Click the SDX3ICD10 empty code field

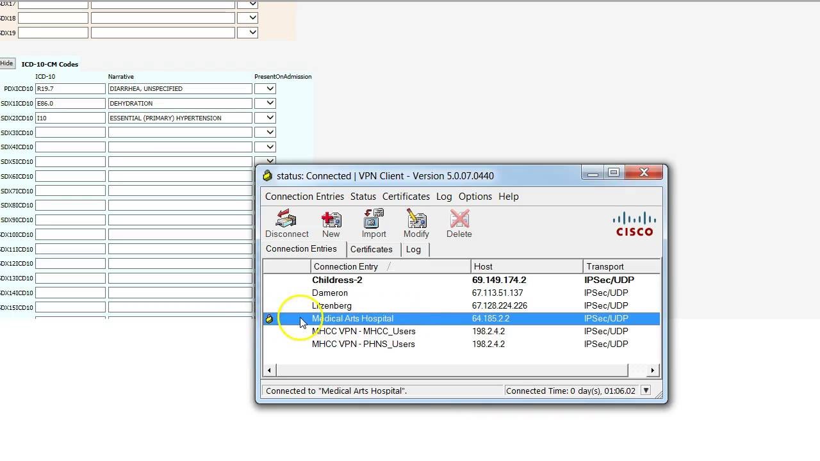(x=70, y=133)
